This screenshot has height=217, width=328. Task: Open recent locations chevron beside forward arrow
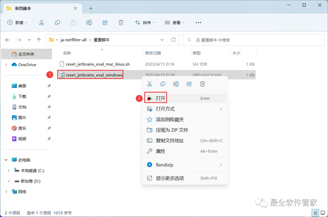click(x=29, y=40)
